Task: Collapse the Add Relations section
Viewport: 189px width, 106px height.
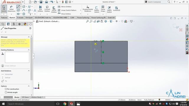Action: 29,71
